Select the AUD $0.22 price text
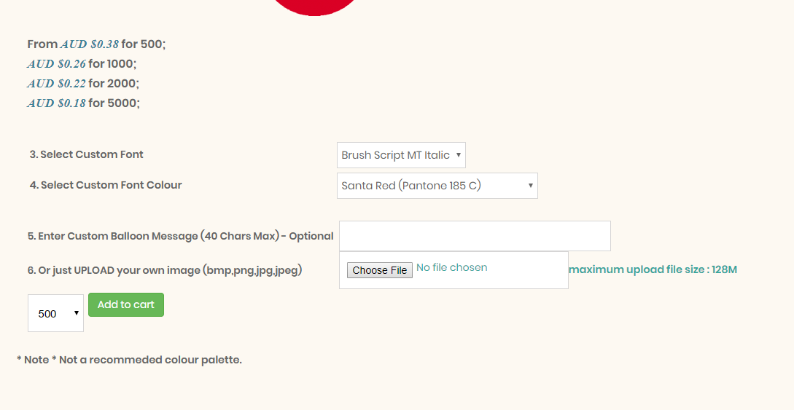Viewport: 794px width, 410px height. (56, 84)
